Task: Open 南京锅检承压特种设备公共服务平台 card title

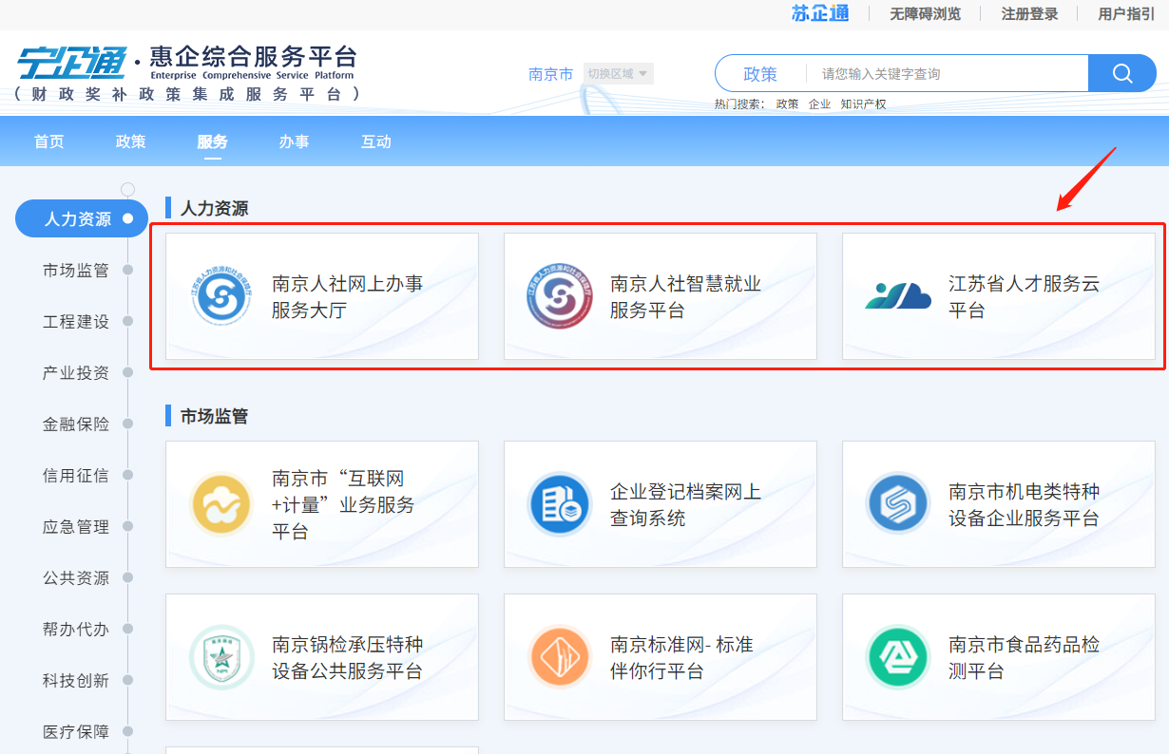Action: 348,657
